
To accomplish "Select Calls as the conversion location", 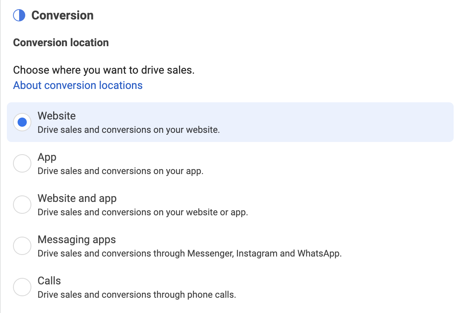I will [x=22, y=287].
